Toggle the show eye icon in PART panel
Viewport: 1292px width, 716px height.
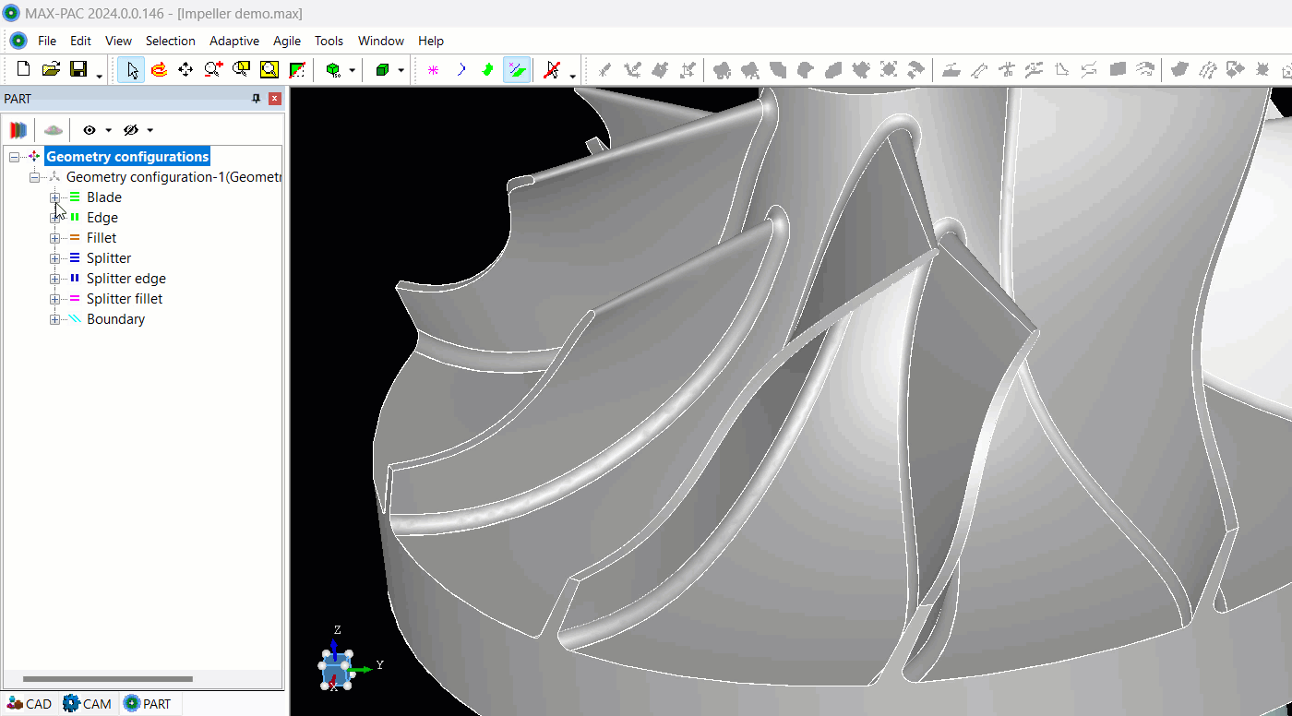click(90, 130)
